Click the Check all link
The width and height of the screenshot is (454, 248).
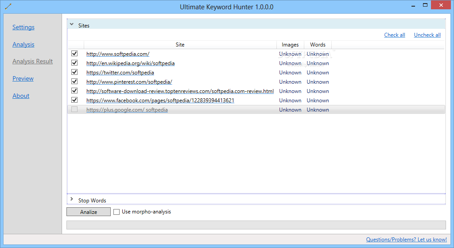[x=394, y=35]
